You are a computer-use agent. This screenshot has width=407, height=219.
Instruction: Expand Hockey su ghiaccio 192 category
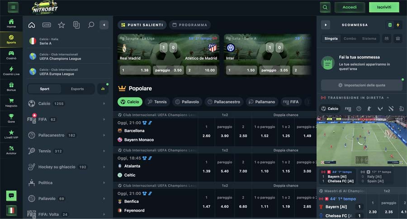pos(68,167)
